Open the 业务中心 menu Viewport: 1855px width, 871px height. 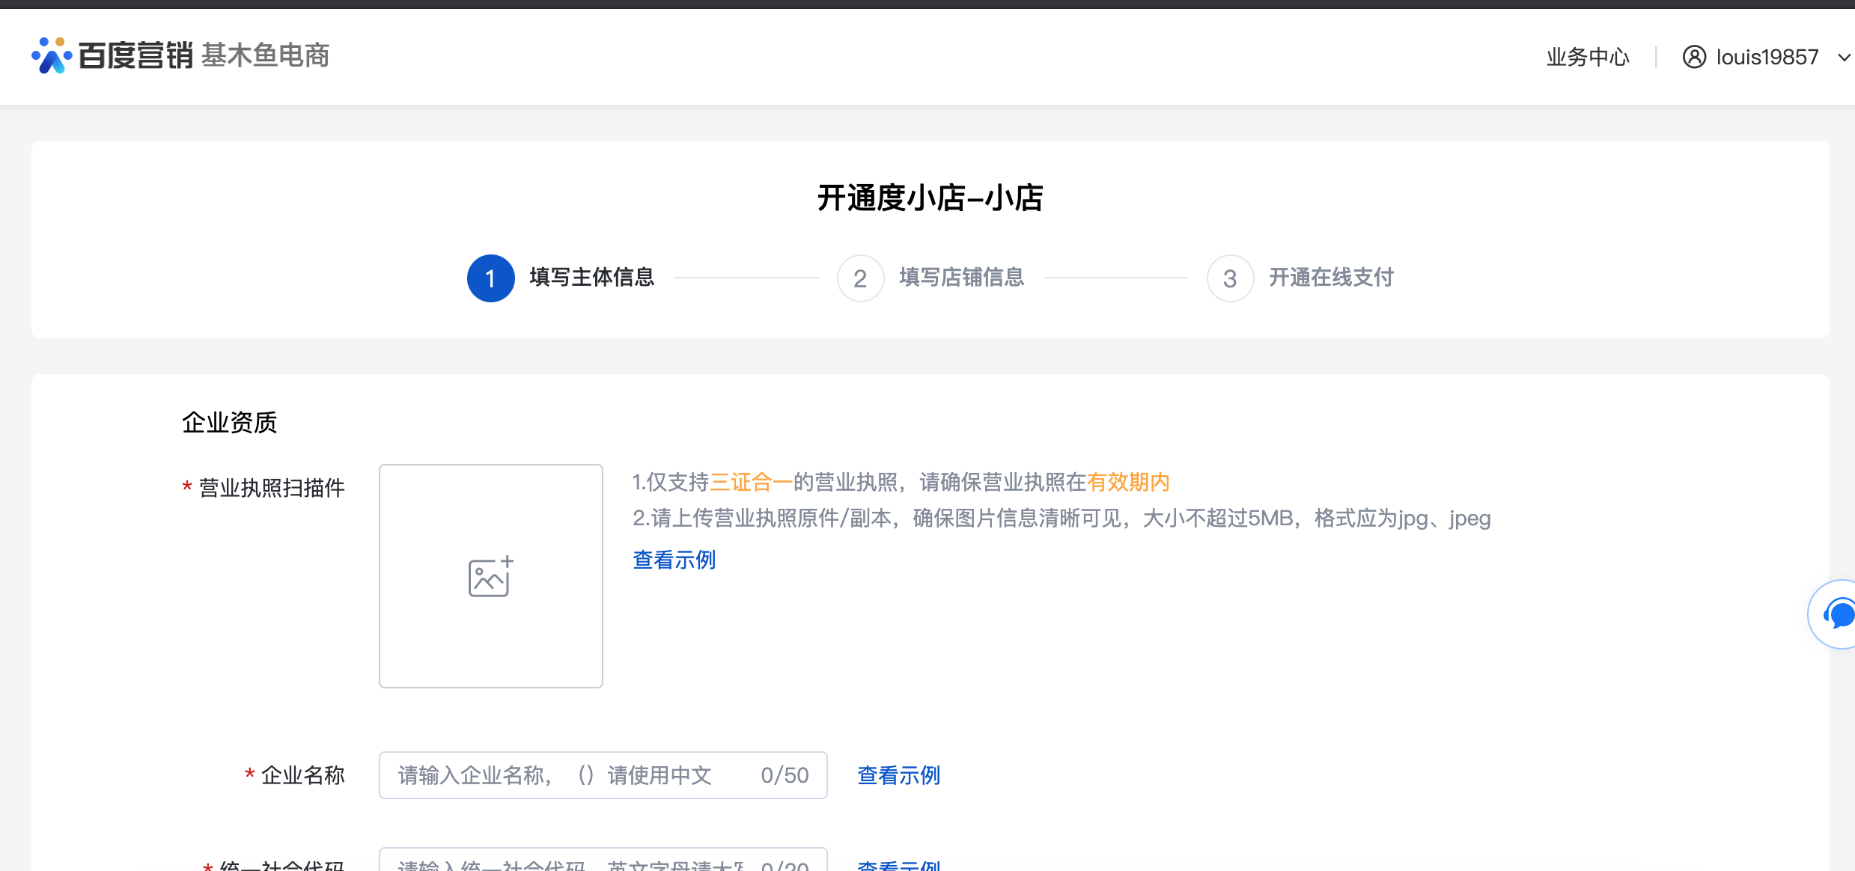(x=1588, y=57)
